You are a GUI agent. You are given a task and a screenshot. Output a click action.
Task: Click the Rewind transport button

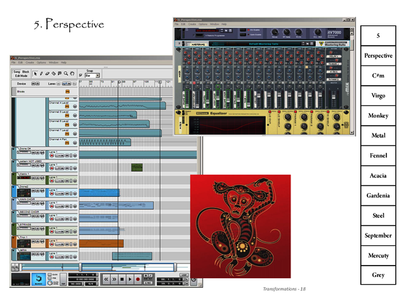106,280
